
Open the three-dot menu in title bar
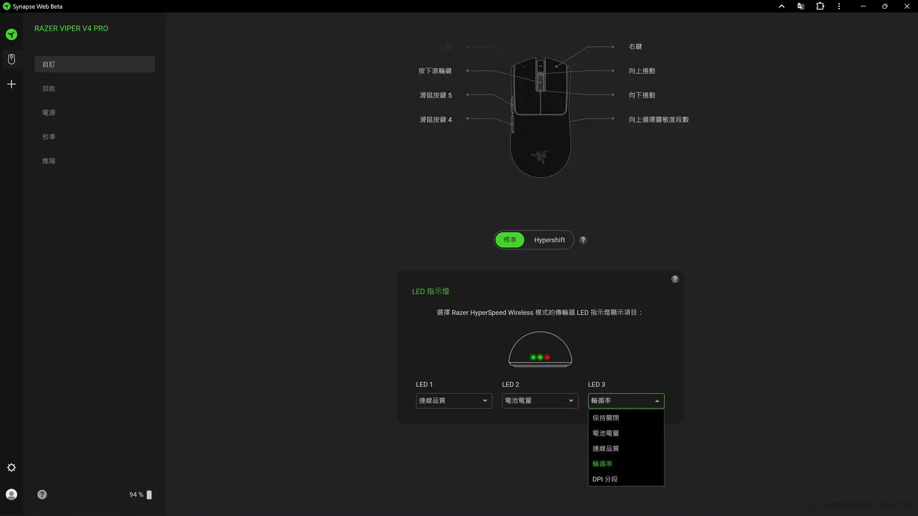point(839,6)
